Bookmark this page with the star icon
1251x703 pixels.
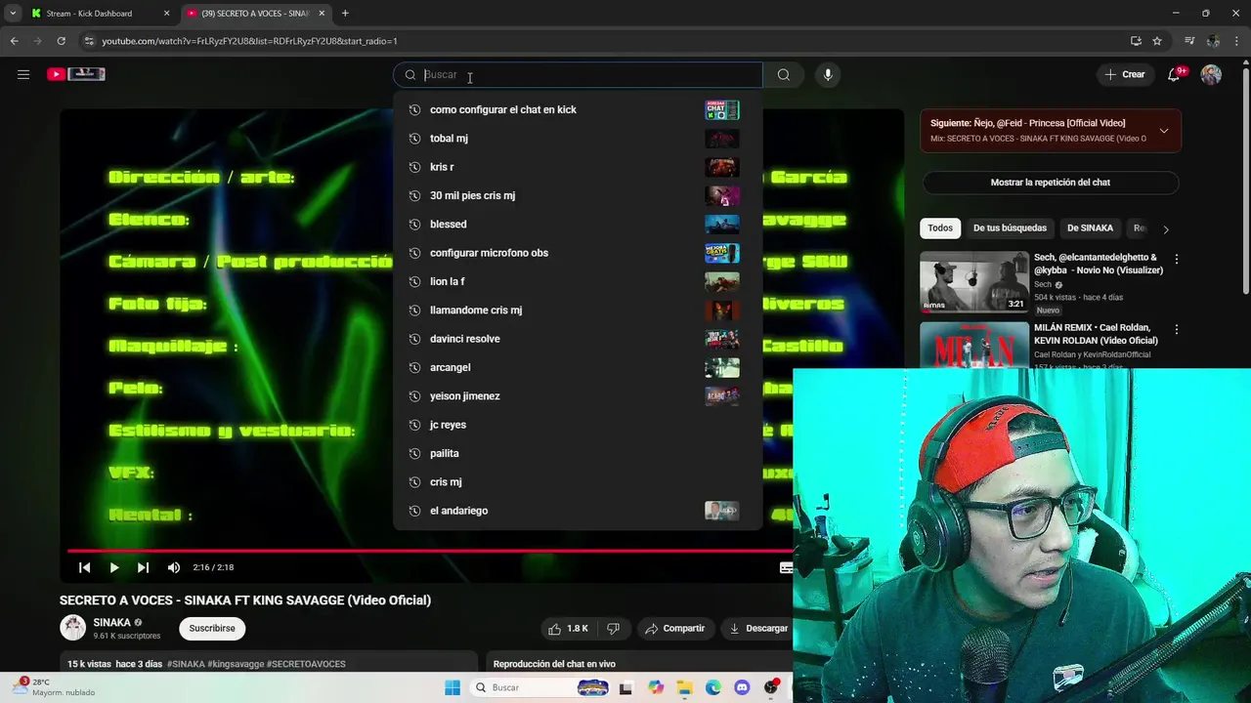(1157, 41)
